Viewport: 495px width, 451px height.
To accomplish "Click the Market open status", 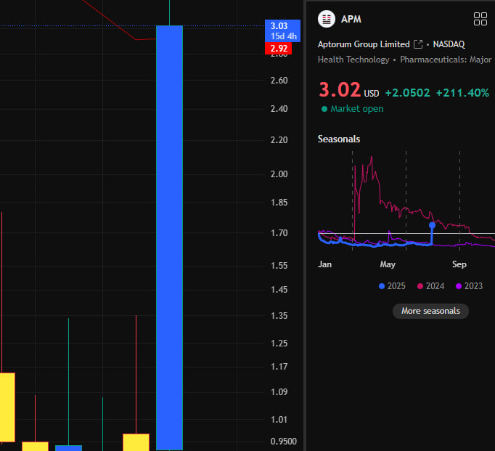I will click(x=352, y=109).
